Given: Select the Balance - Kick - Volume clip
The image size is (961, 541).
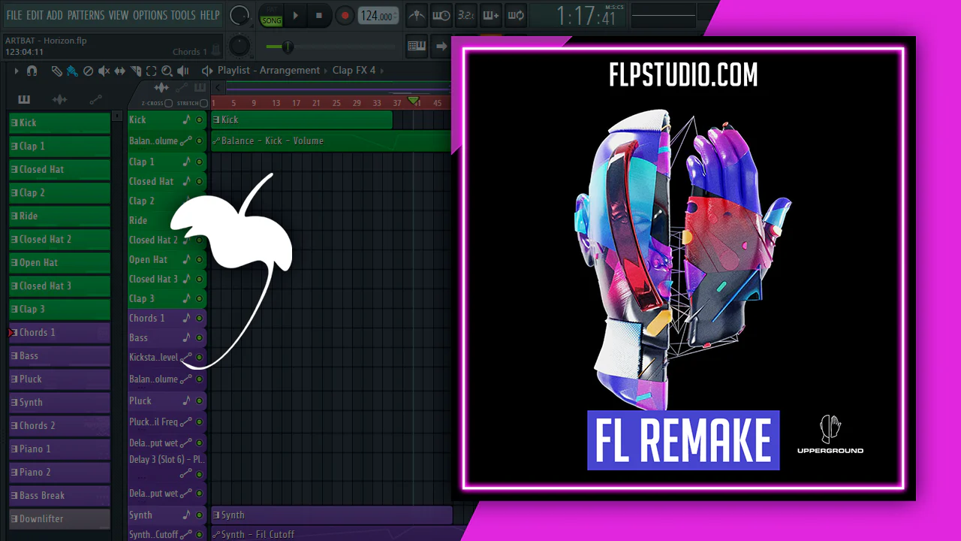Looking at the screenshot, I should pos(330,141).
